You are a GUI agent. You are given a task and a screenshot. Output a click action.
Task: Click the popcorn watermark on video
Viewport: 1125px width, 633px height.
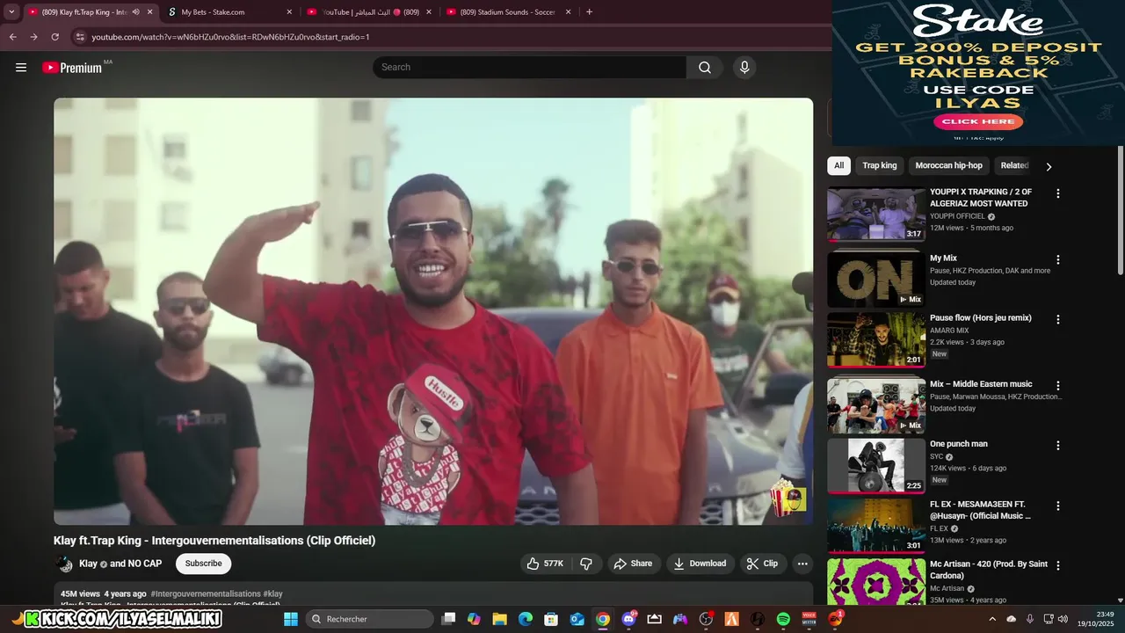tap(787, 499)
